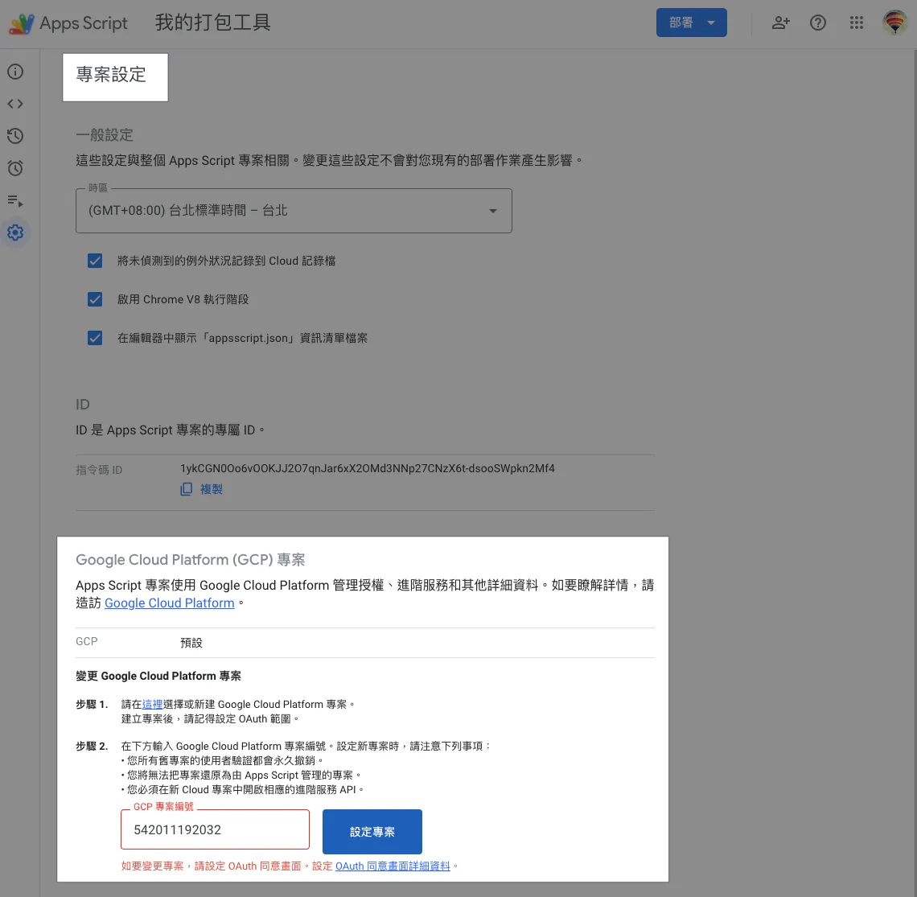Viewport: 917px width, 897px height.
Task: Select the Project Settings gear icon
Action: (x=15, y=232)
